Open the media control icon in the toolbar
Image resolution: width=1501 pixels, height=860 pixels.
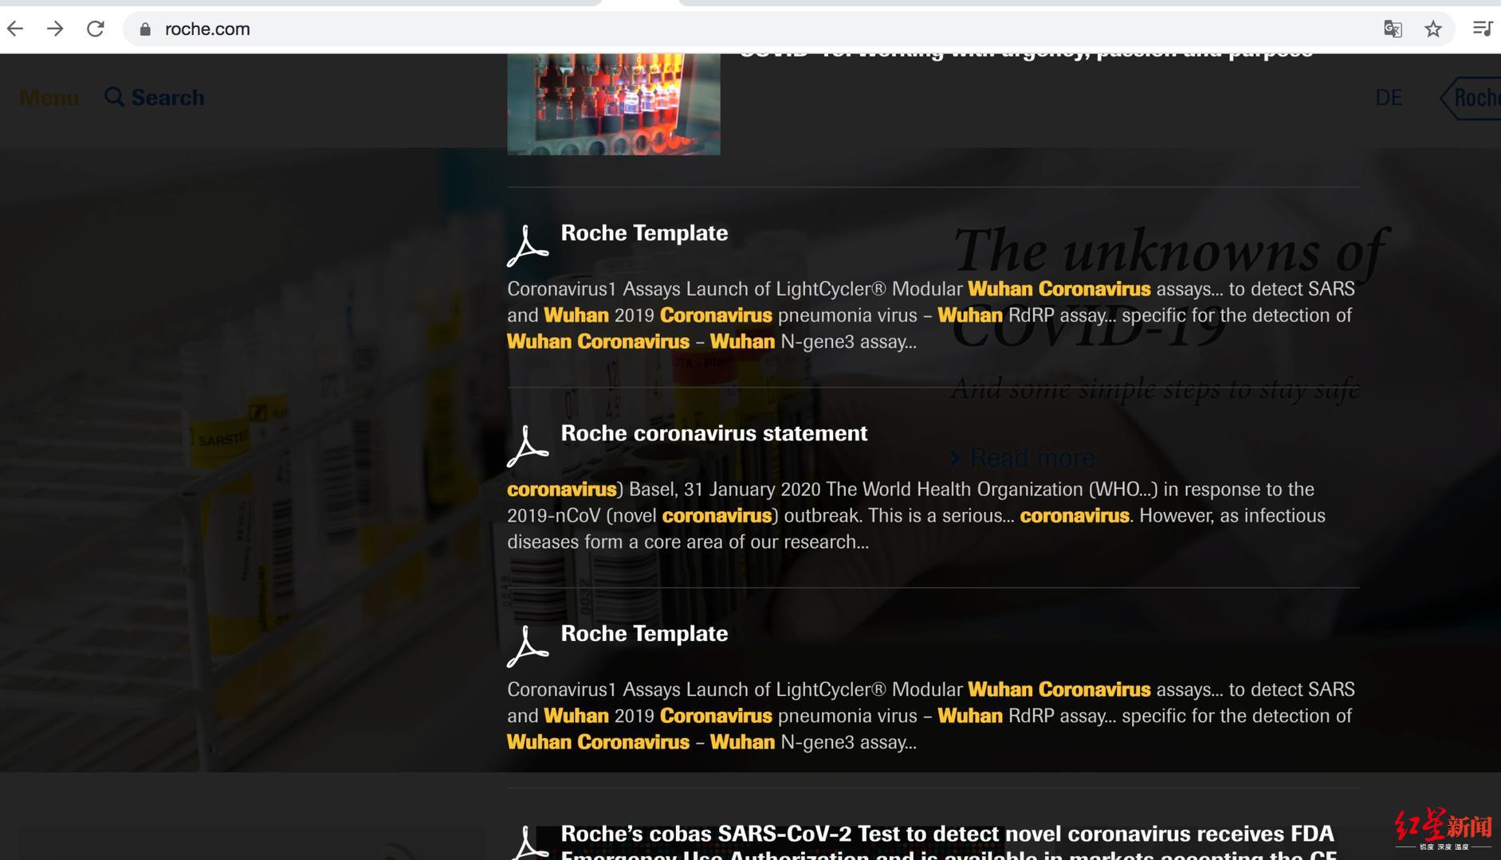click(x=1483, y=29)
